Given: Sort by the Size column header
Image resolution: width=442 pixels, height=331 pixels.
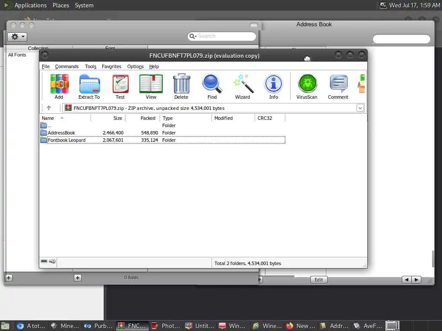Looking at the screenshot, I should click(108, 118).
